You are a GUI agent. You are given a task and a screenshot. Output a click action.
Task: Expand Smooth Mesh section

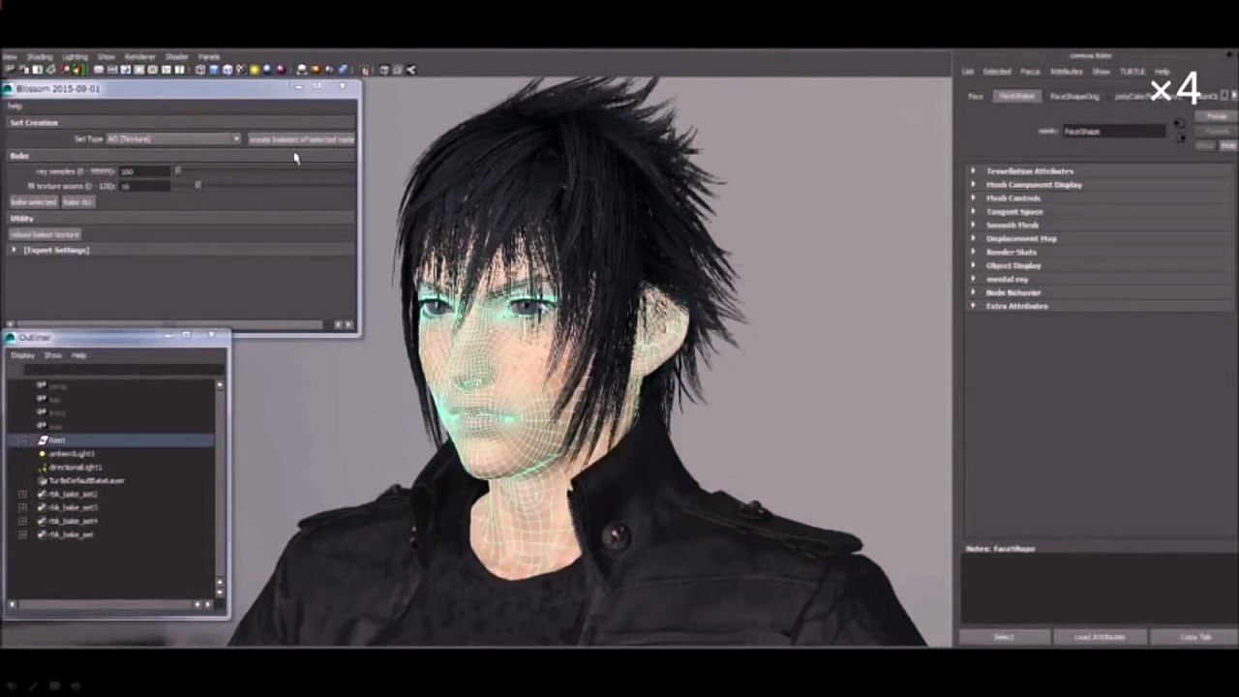(974, 226)
